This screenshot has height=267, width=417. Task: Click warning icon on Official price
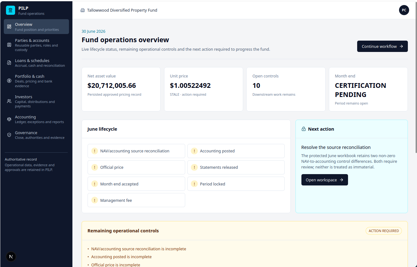point(94,168)
